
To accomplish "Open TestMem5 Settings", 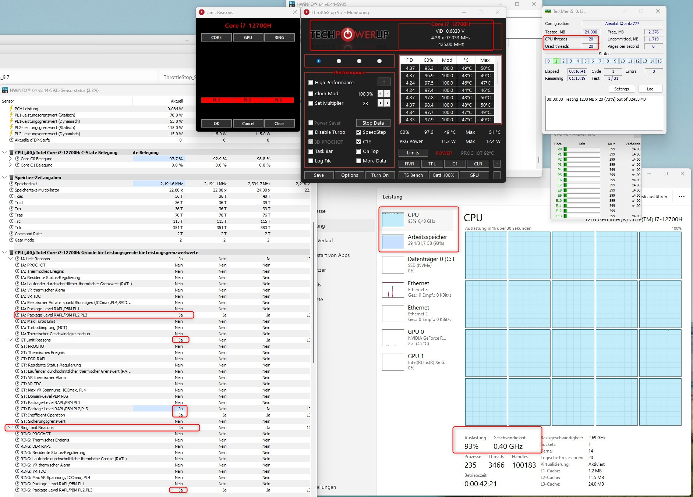I will 621,89.
